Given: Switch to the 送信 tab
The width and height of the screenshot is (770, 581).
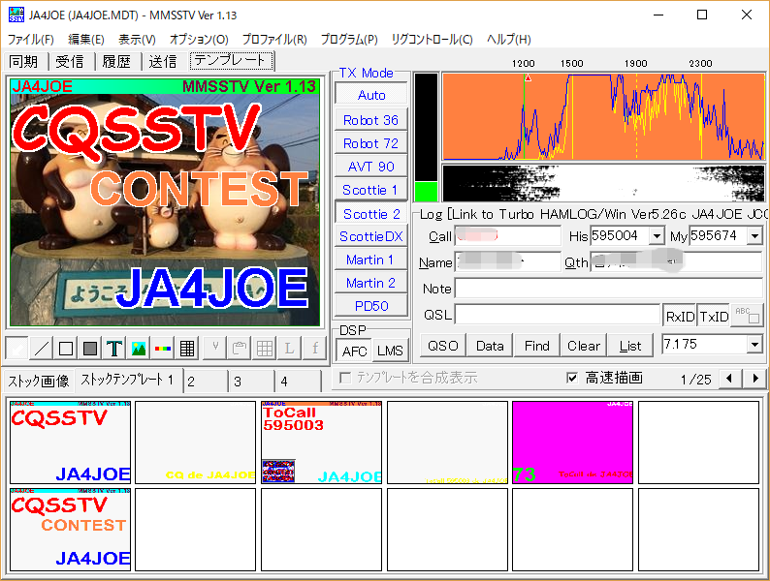Looking at the screenshot, I should point(163,62).
